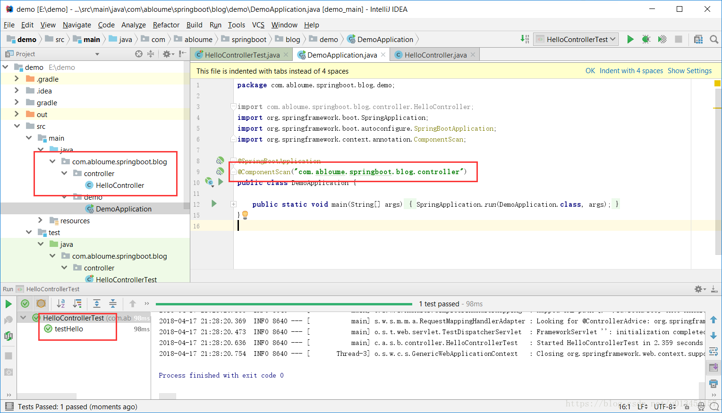This screenshot has height=413, width=722.
Task: Collapse the test folder in project tree
Action: click(x=29, y=232)
